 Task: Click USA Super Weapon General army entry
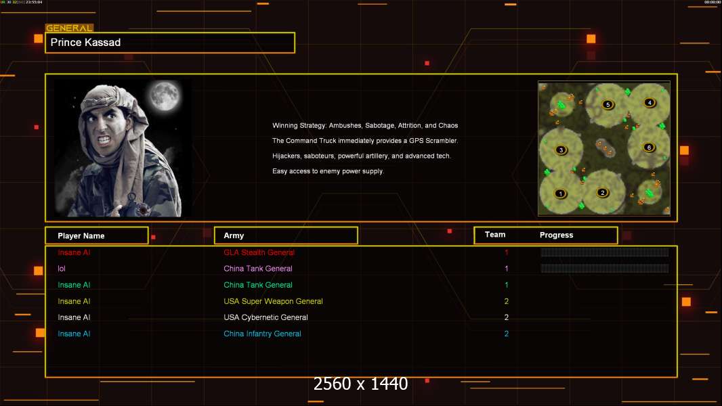coord(273,301)
